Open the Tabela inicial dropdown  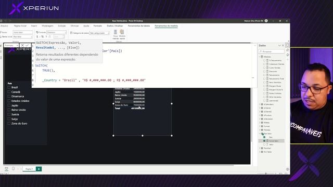[23, 37]
